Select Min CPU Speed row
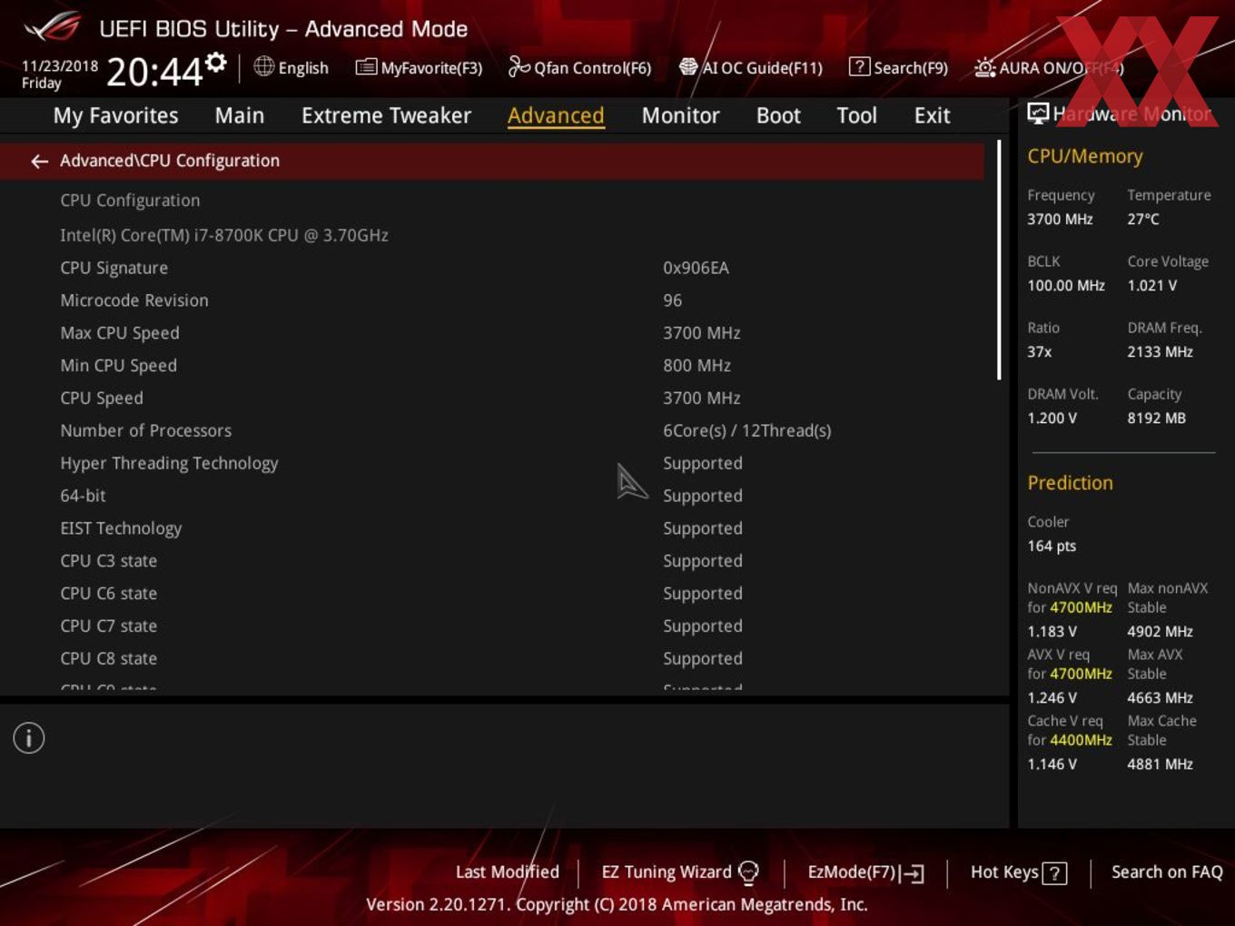1235x926 pixels. coord(491,366)
